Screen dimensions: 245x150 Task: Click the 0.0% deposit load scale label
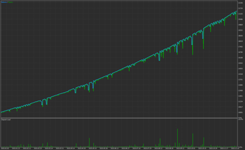(241, 146)
